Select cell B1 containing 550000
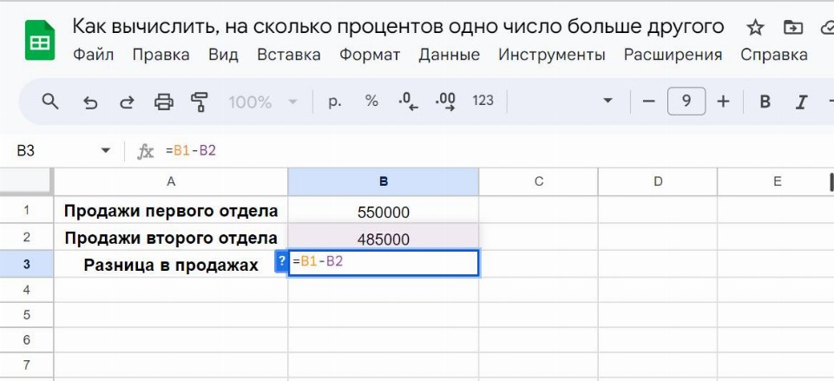This screenshot has height=381, width=834. (x=383, y=211)
